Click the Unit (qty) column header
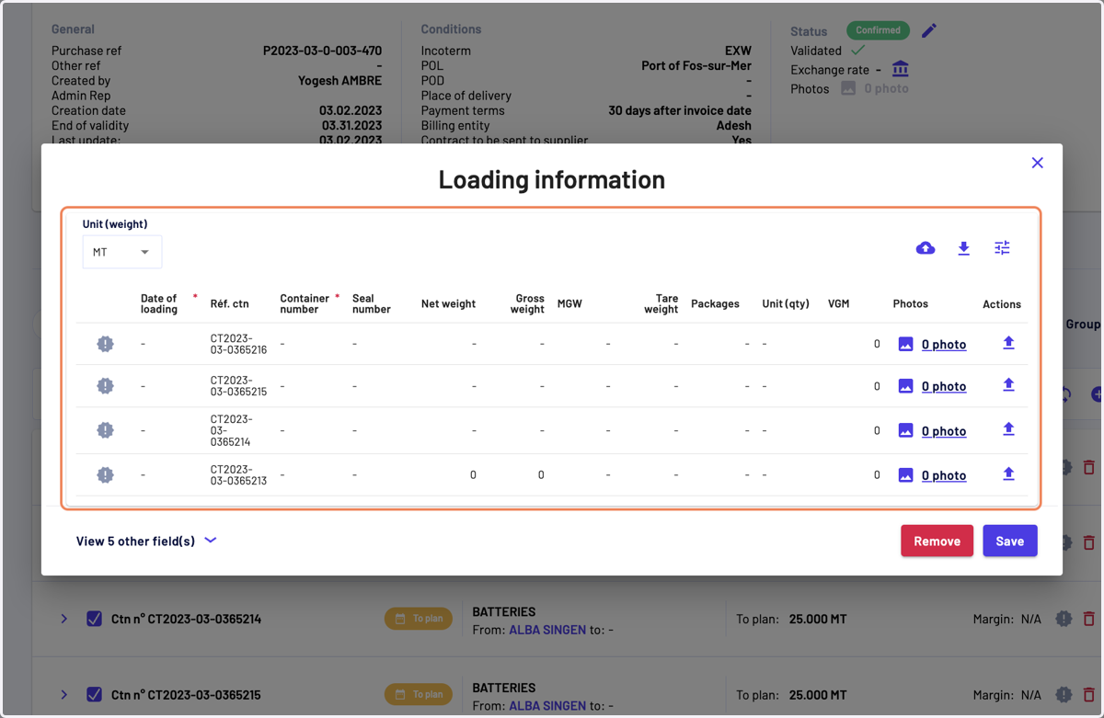Viewport: 1104px width, 718px height. pos(786,303)
